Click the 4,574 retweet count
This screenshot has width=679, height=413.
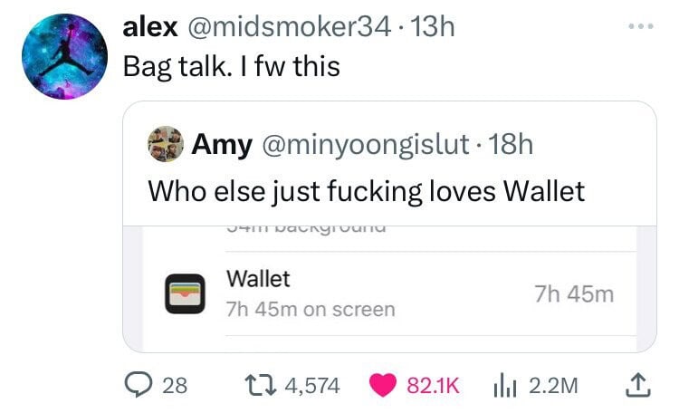(x=312, y=385)
